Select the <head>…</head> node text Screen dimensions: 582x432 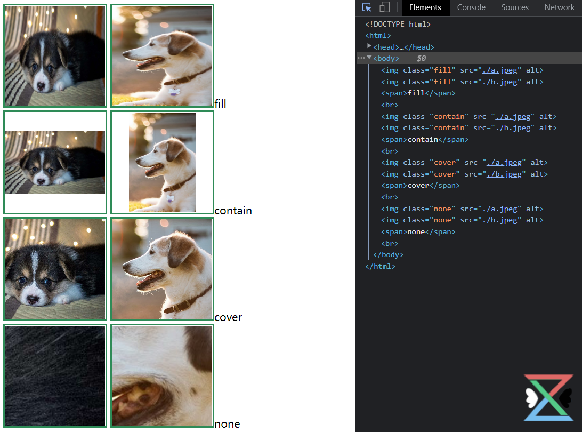404,47
